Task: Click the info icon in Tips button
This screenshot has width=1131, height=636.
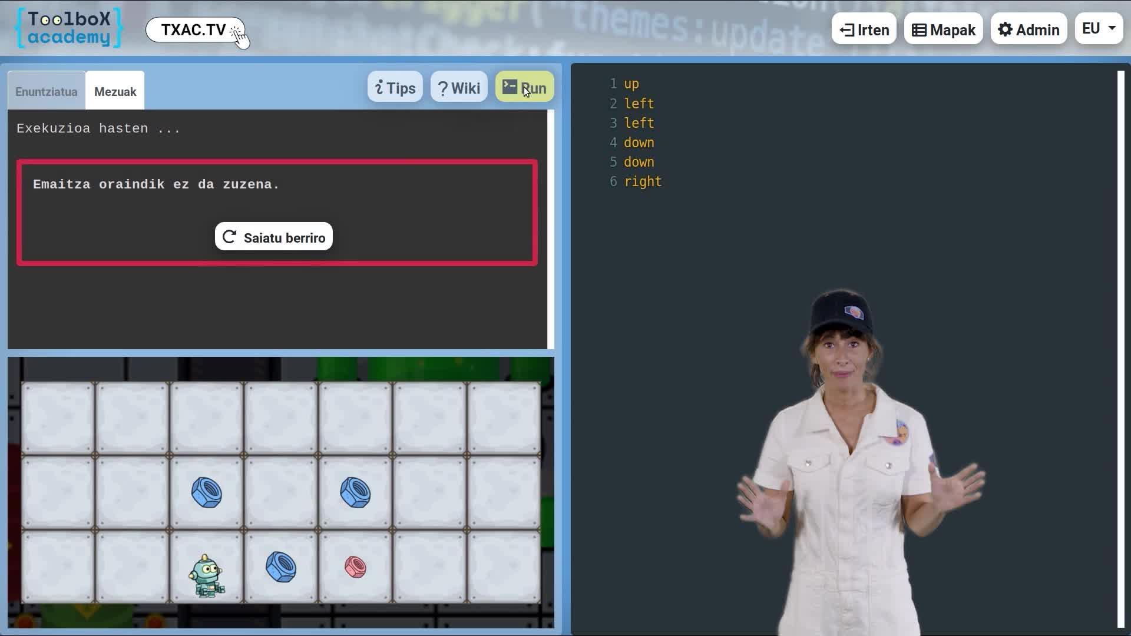Action: 379,88
